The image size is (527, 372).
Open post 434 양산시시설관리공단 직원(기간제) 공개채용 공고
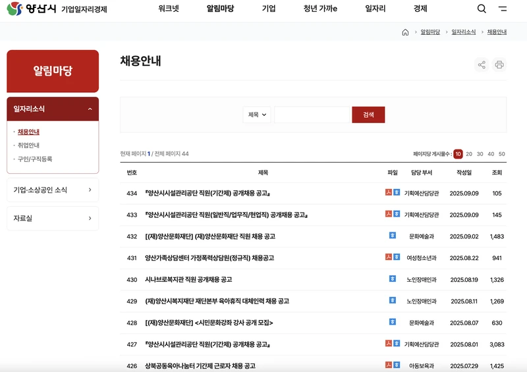pos(208,193)
